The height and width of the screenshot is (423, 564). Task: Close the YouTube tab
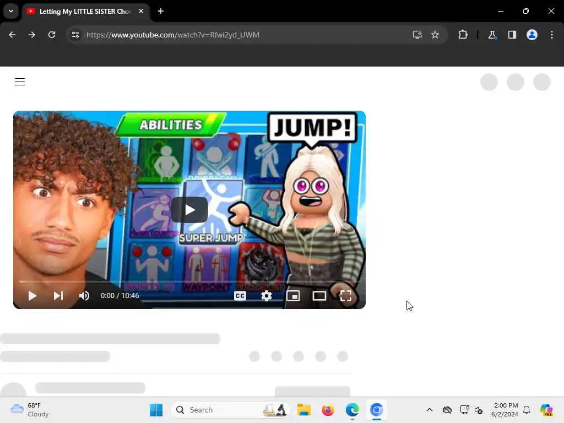141,11
